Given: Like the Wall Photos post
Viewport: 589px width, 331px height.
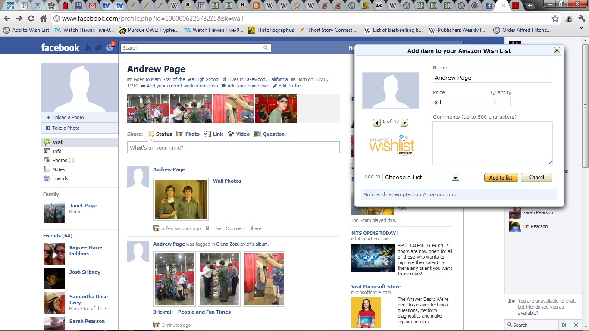Looking at the screenshot, I should [x=217, y=228].
